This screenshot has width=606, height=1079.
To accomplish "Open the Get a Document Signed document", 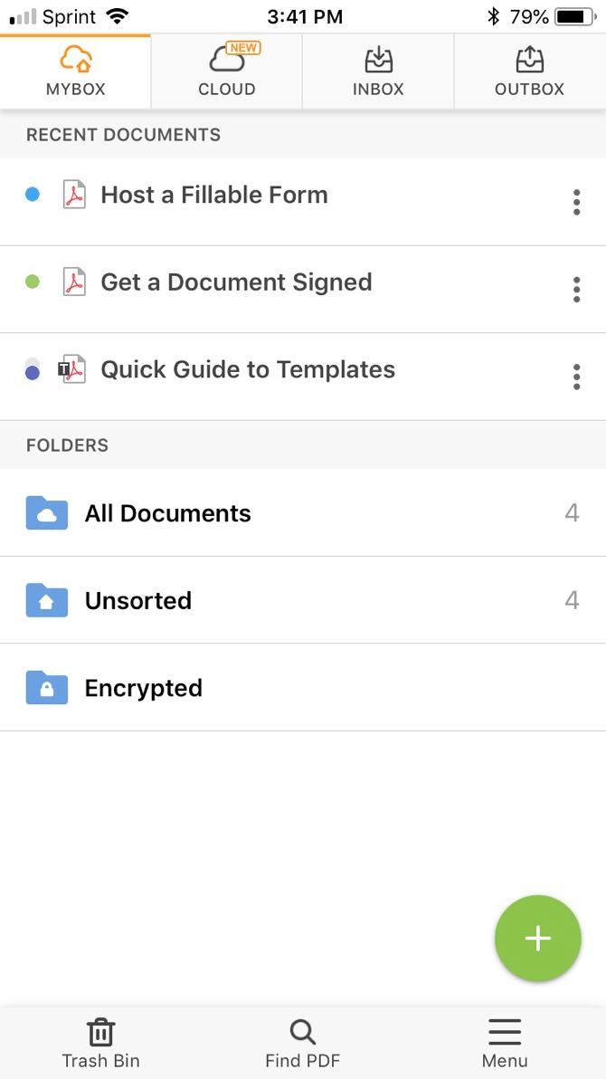I will [236, 282].
